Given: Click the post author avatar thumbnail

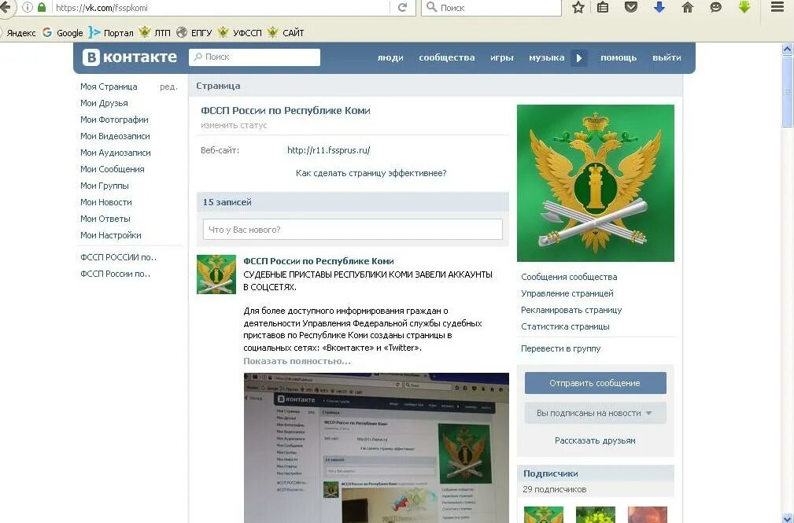Looking at the screenshot, I should pos(216,274).
